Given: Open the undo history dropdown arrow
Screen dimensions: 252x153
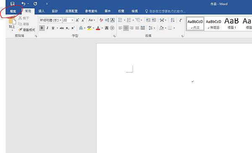Looking at the screenshot, I should click(x=28, y=4).
